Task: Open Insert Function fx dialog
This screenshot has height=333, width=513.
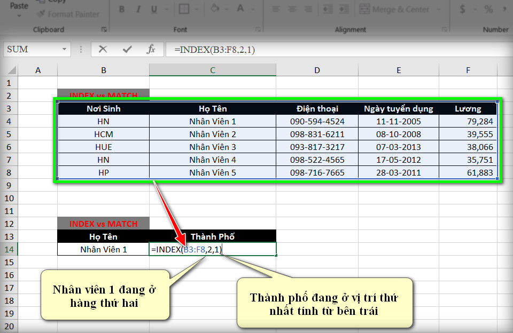Action: 151,49
